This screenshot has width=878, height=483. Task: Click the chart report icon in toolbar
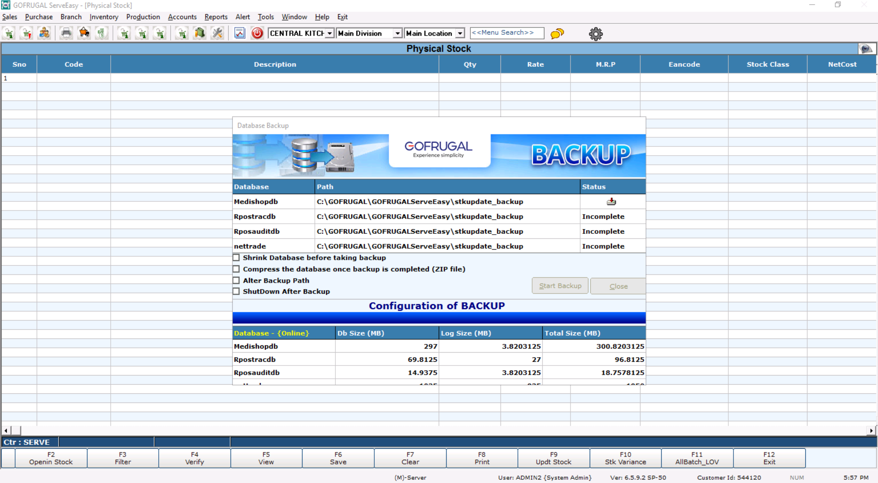click(240, 33)
